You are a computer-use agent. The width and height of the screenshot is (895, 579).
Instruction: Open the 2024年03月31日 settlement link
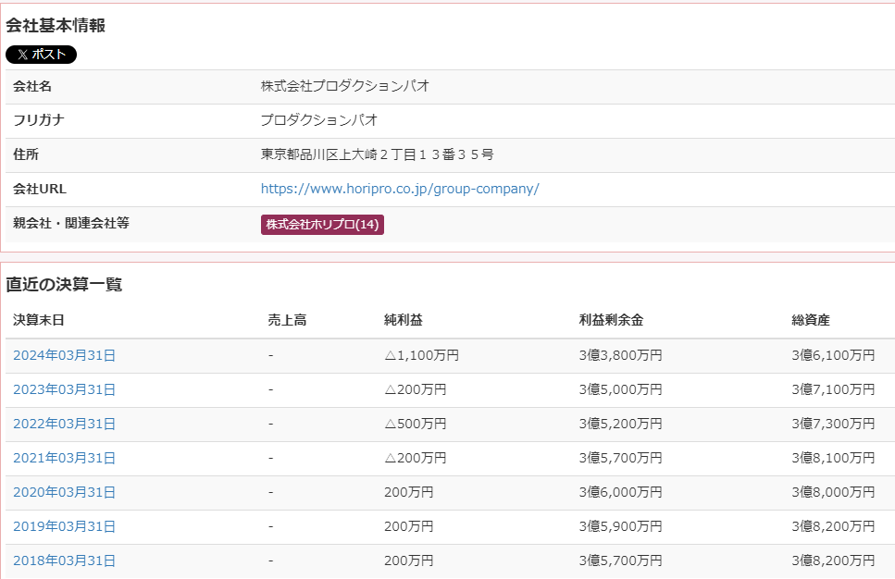(x=64, y=355)
